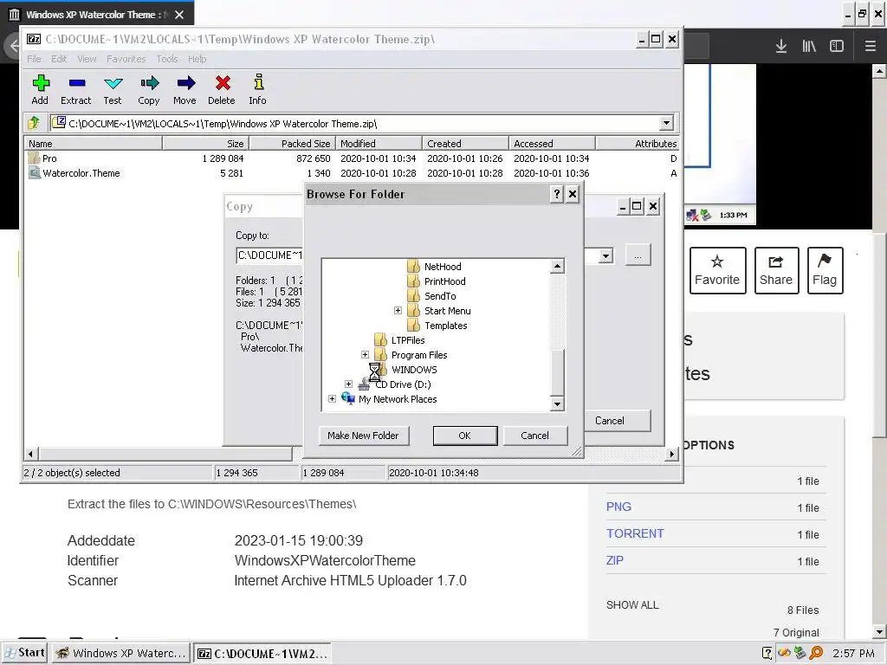Expand the Start Menu folder node
Image resolution: width=887 pixels, height=665 pixels.
(398, 311)
